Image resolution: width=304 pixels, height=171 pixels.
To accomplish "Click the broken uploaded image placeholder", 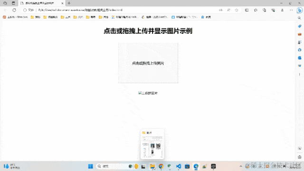I will click(148, 93).
